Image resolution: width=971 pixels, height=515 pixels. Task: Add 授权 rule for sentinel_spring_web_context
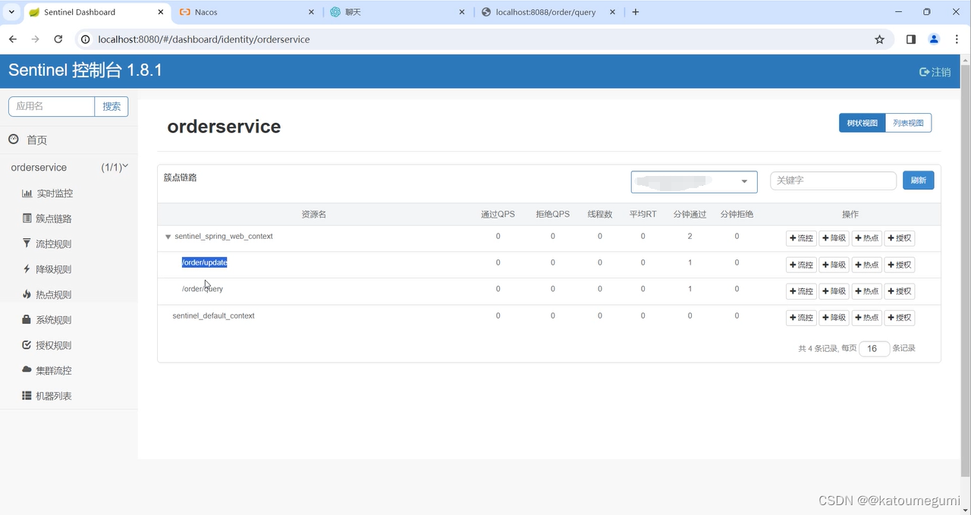899,238
